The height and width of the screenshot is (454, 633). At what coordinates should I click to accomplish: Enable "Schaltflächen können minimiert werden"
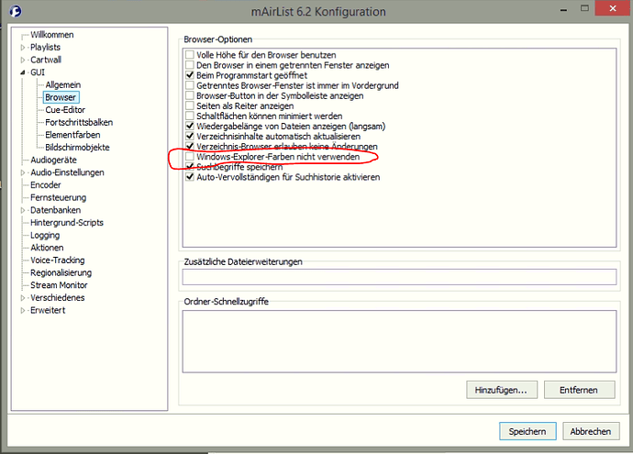(190, 116)
